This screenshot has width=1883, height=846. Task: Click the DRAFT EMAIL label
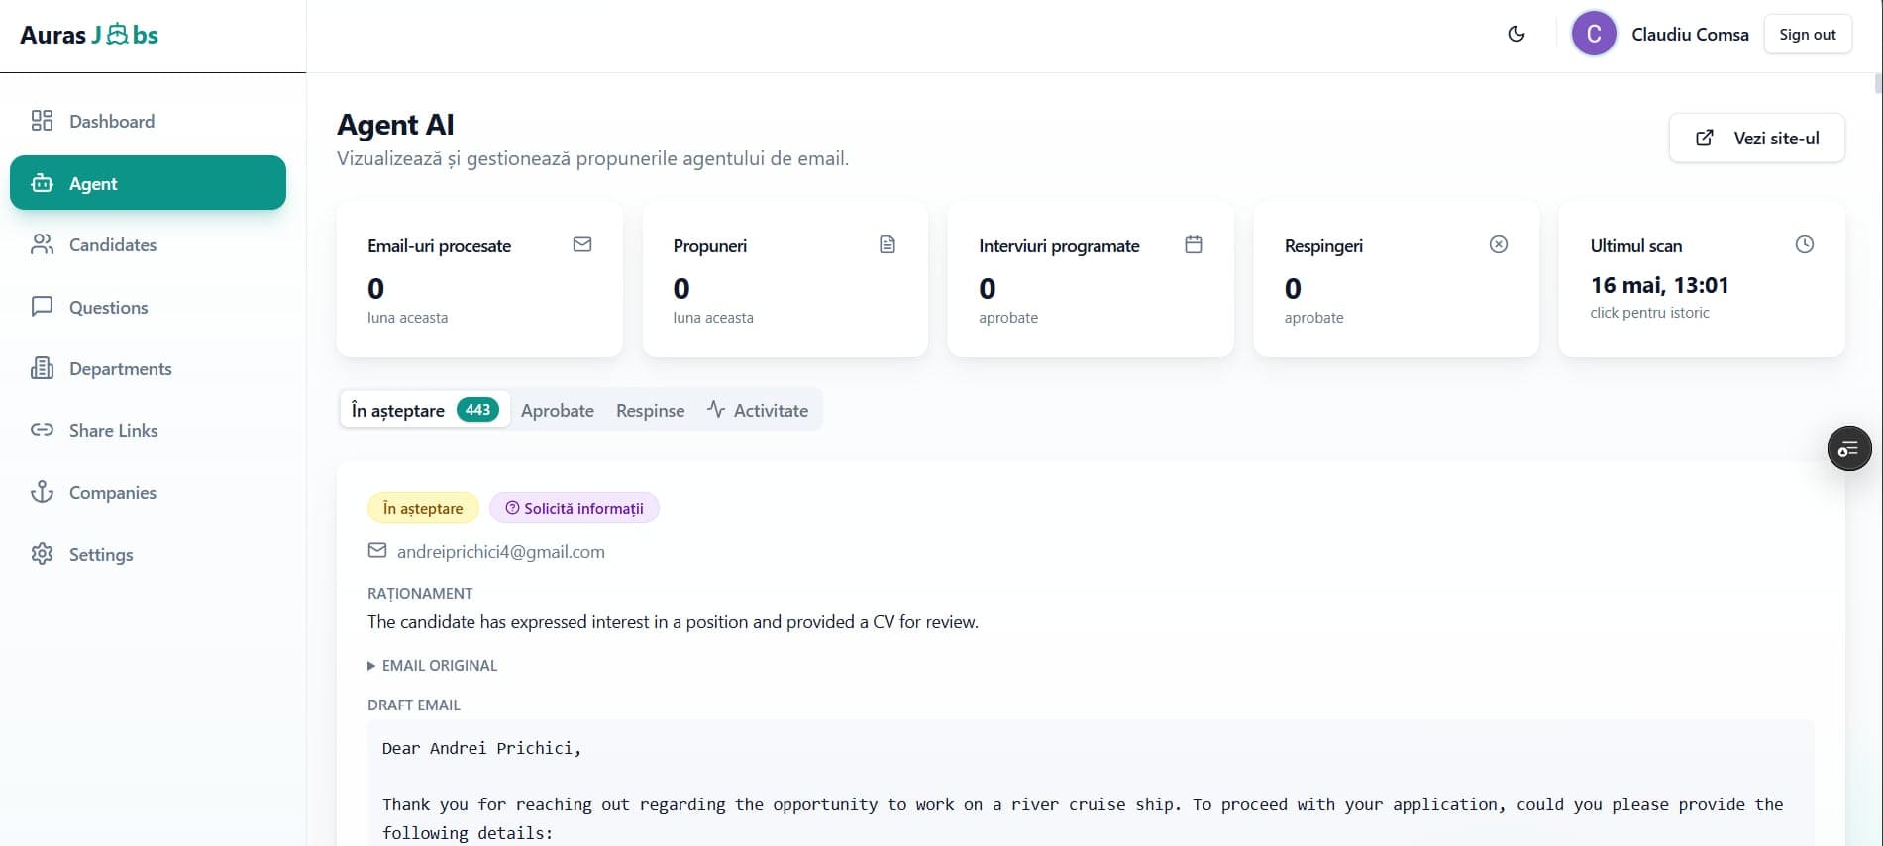click(414, 705)
